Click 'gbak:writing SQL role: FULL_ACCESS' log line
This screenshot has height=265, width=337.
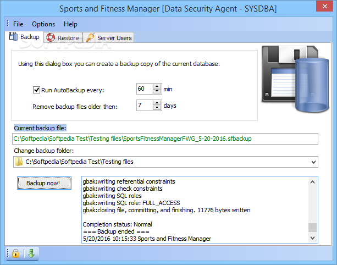[131, 203]
